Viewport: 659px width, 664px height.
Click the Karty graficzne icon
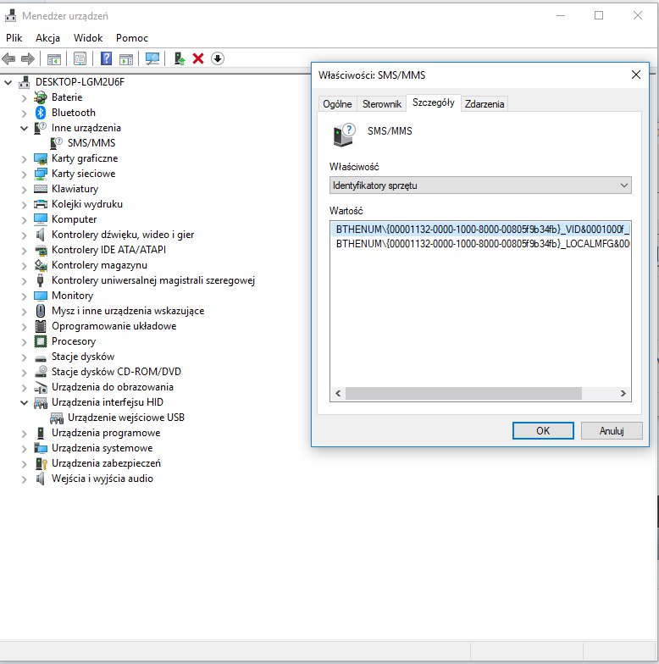pyautogui.click(x=41, y=158)
